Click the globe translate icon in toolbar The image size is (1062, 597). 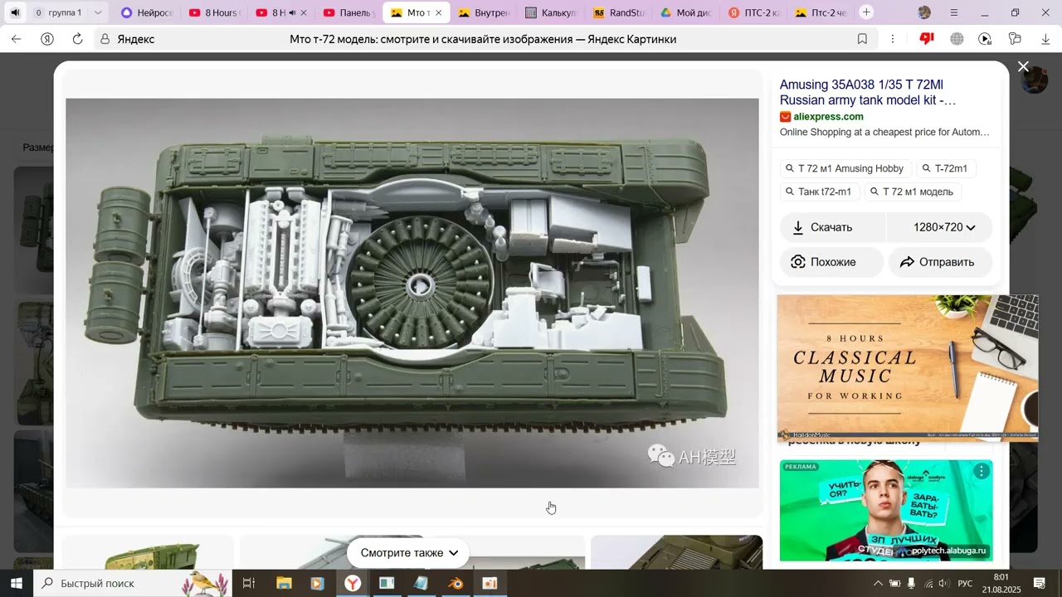957,39
